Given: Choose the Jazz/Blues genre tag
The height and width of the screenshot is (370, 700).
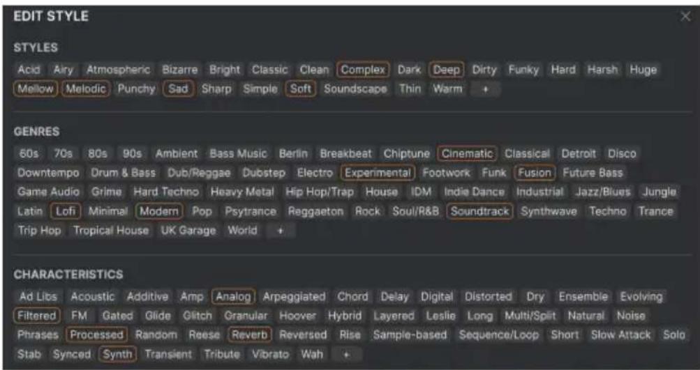Looking at the screenshot, I should coord(603,192).
